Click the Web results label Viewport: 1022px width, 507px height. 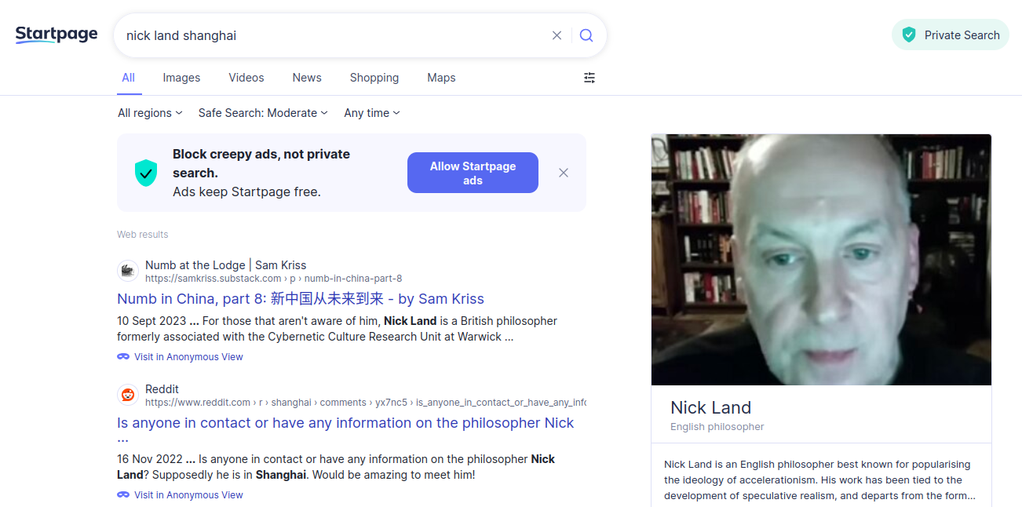coord(142,235)
